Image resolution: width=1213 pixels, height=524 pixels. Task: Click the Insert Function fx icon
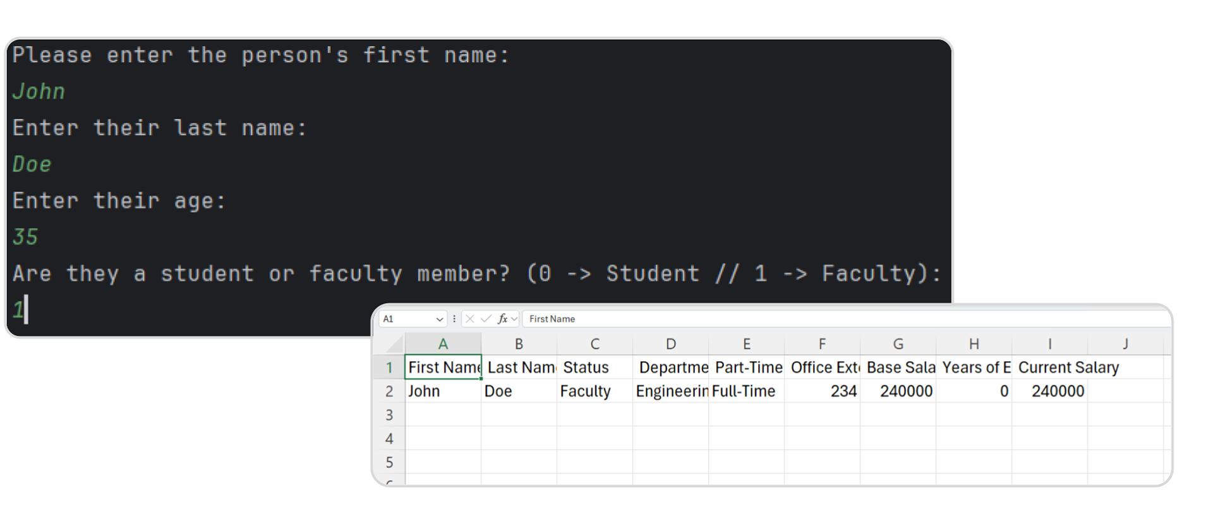tap(502, 319)
